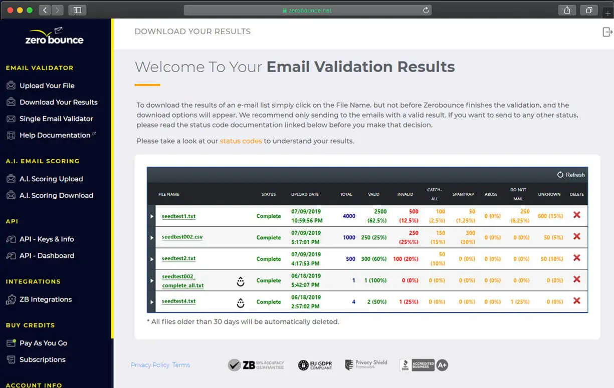Click the 300 (60%) valid cell
Screen dimensions: 614x388
(x=374, y=259)
